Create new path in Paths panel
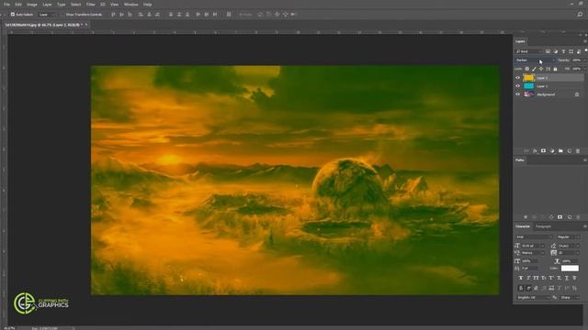The image size is (588, 330). (x=570, y=217)
